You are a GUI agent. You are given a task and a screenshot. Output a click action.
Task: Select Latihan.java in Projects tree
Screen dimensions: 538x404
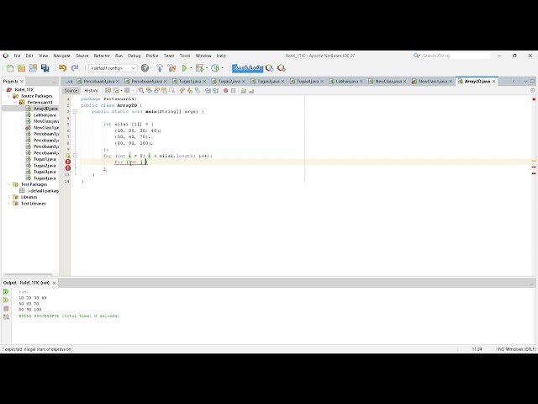tap(45, 115)
